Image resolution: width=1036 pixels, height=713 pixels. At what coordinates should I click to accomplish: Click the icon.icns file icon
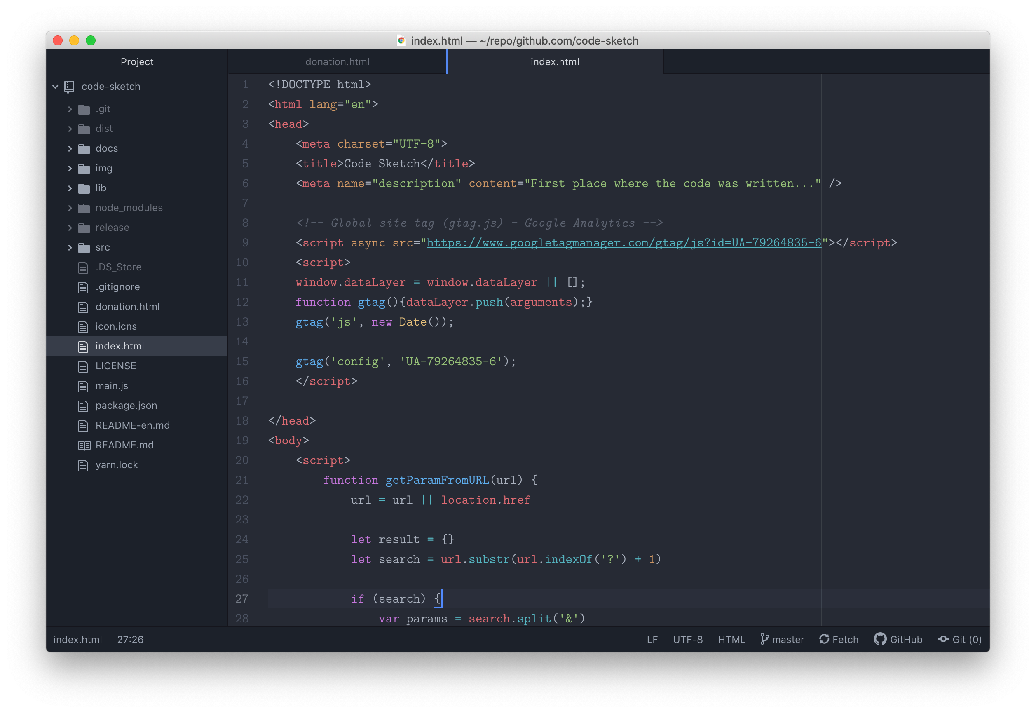83,327
